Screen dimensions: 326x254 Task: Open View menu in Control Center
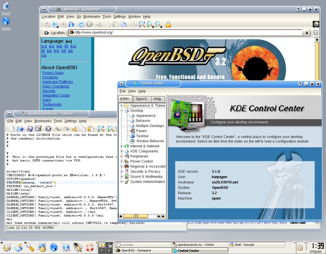point(132,91)
